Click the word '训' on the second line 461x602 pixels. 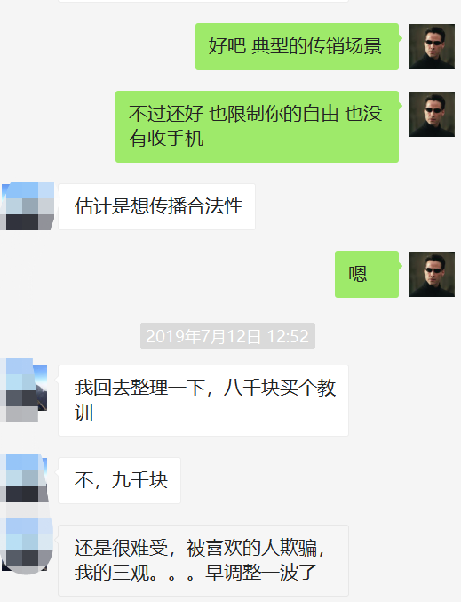(x=84, y=413)
